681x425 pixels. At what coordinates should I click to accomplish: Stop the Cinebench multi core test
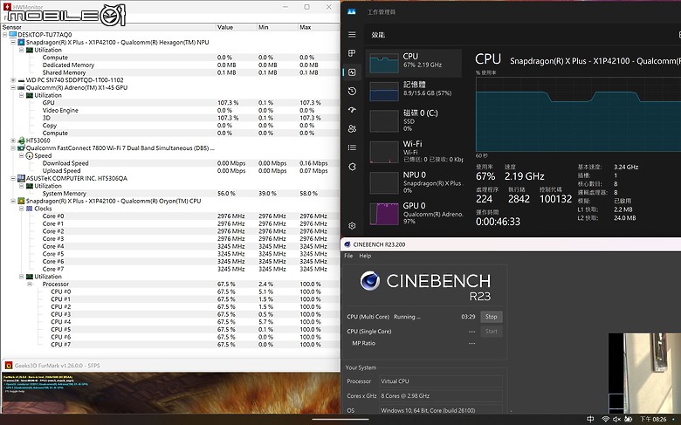coord(492,317)
